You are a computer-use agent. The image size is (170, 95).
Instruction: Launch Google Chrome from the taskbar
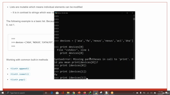click(x=74, y=93)
